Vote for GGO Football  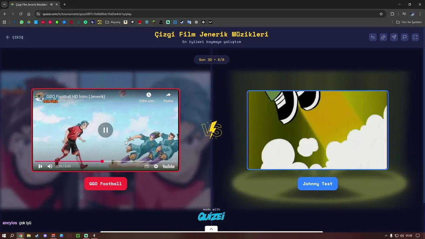point(106,184)
